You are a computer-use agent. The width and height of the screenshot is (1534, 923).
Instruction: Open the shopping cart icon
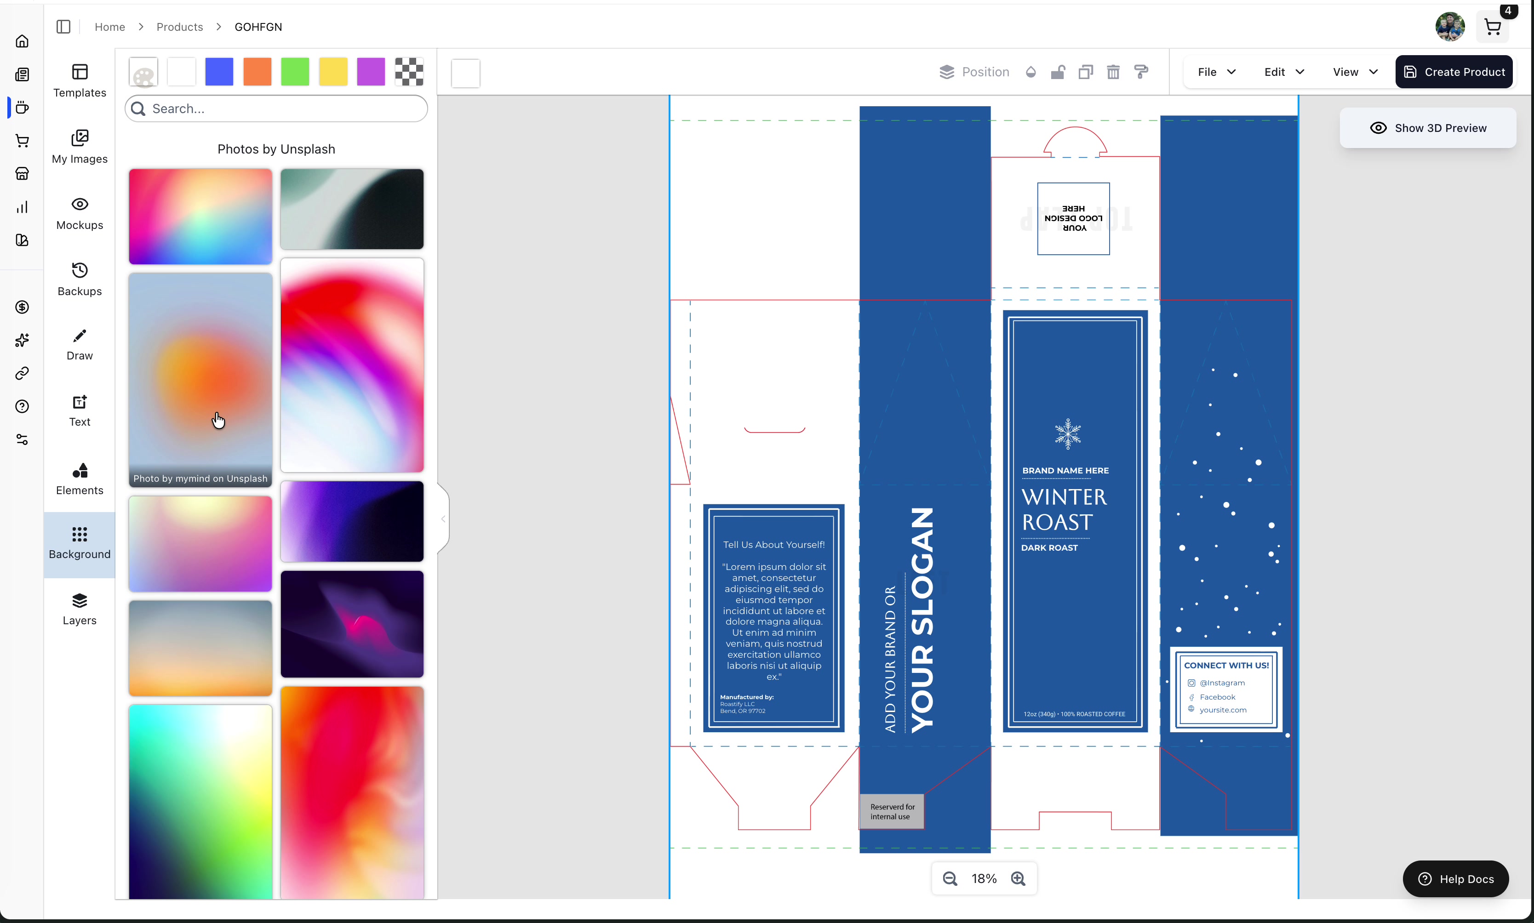point(1492,27)
